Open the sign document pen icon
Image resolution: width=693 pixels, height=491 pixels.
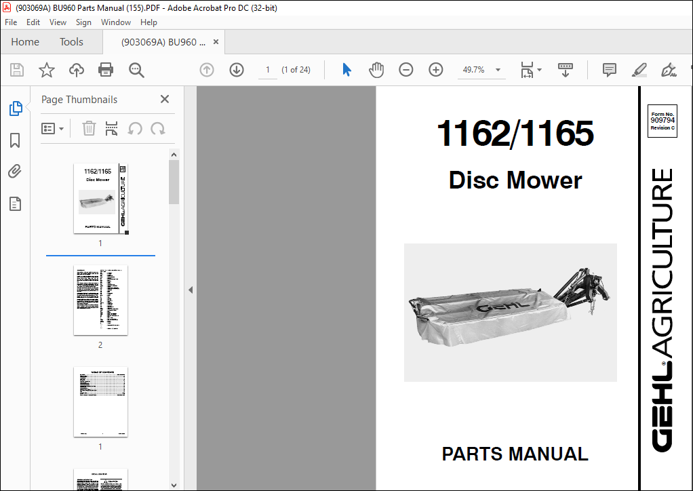tap(669, 70)
